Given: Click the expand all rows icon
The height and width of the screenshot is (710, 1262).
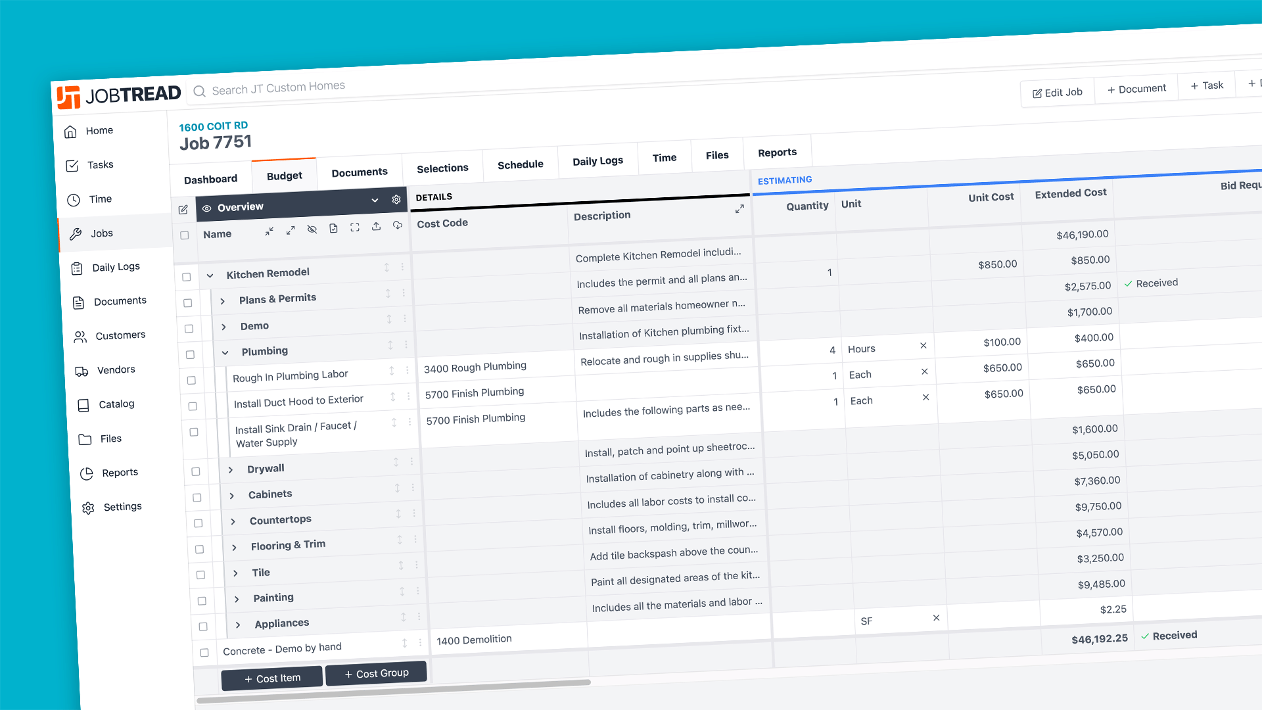Looking at the screenshot, I should pyautogui.click(x=291, y=230).
